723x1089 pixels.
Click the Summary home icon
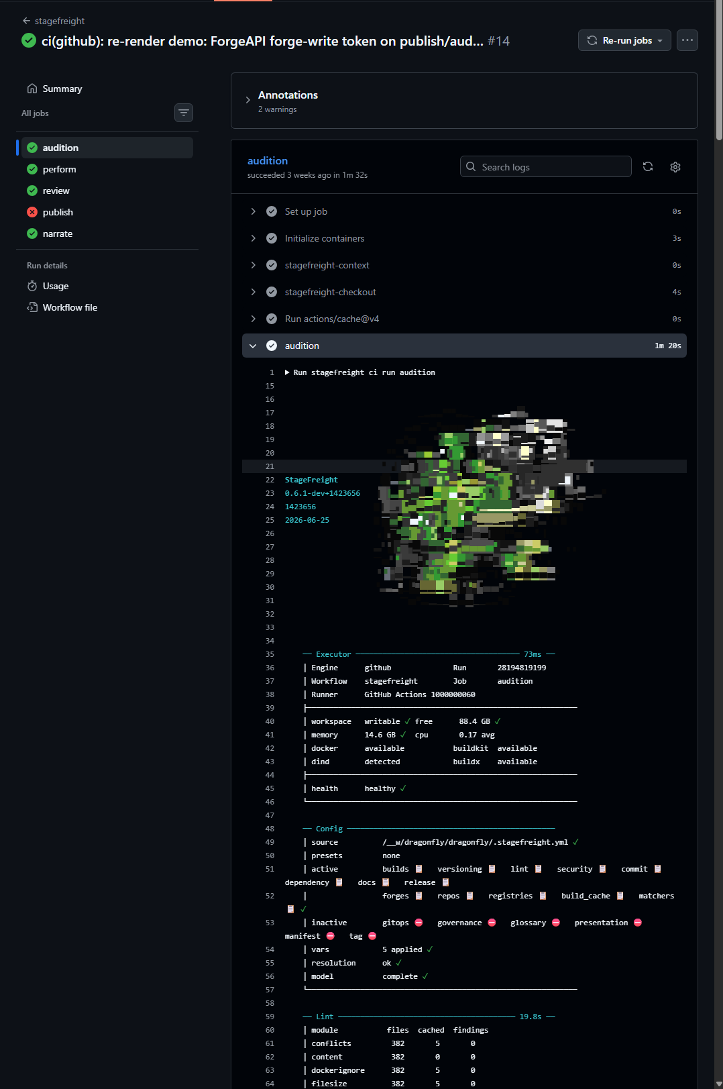[32, 89]
